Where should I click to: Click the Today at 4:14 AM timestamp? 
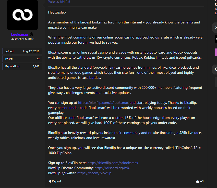click(x=59, y=2)
